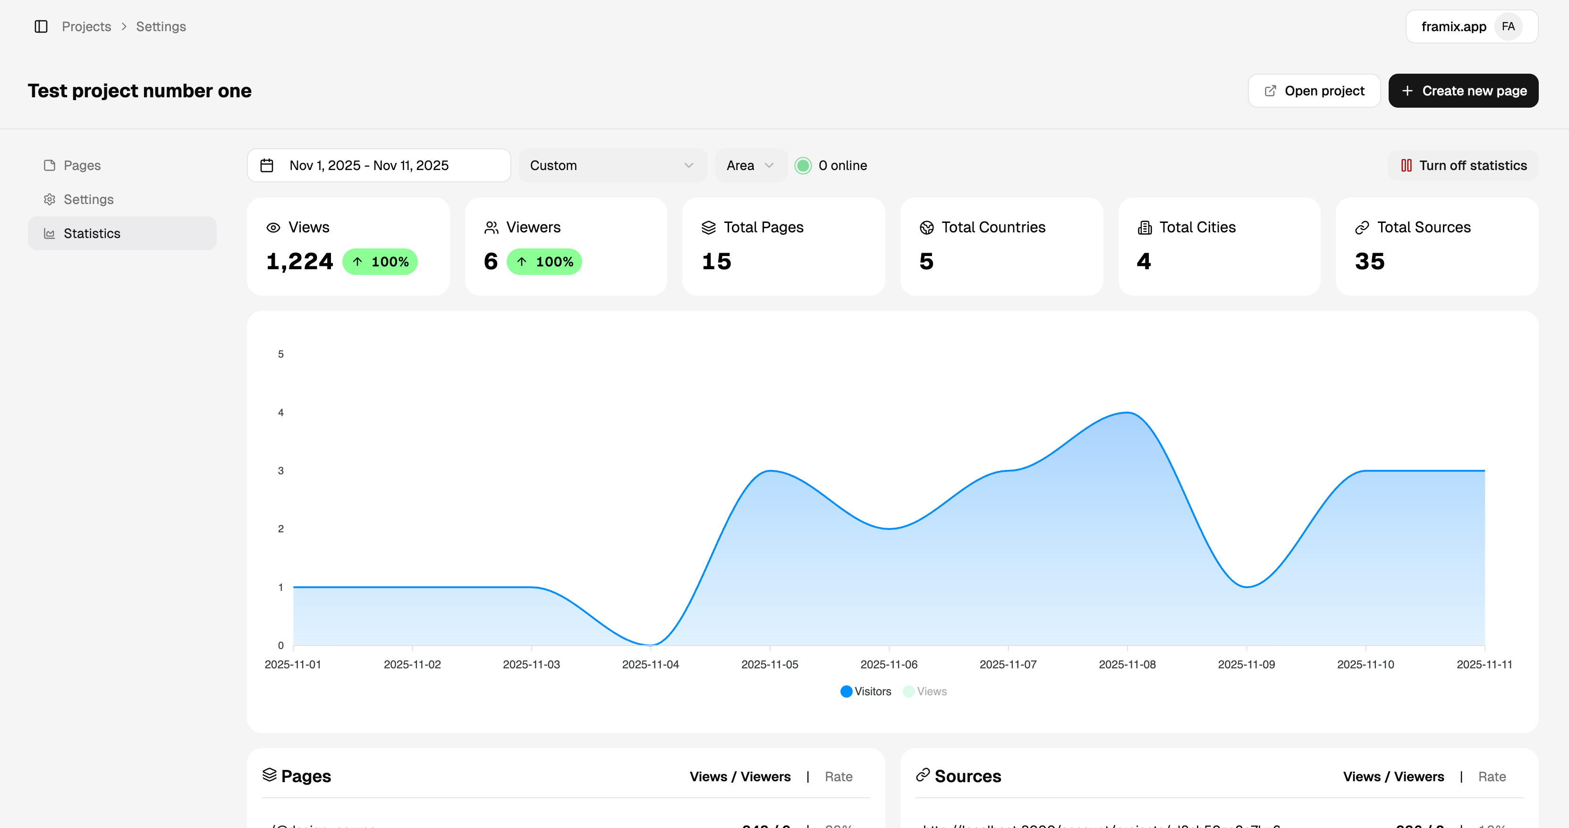Click the Viewers people icon
1569x828 pixels.
[491, 227]
